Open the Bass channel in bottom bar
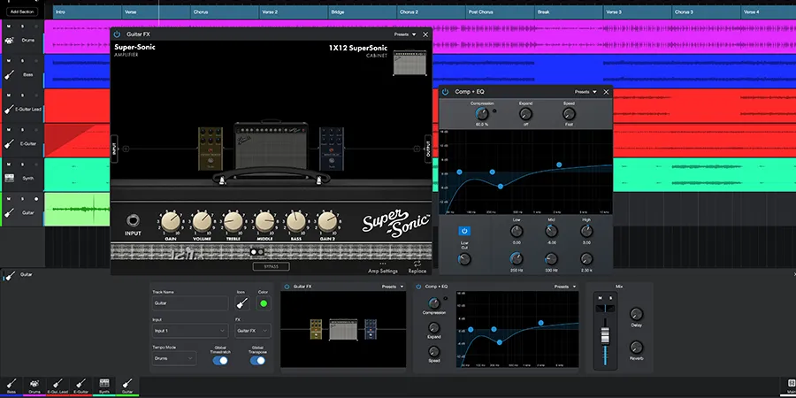This screenshot has height=398, width=796. (11, 386)
